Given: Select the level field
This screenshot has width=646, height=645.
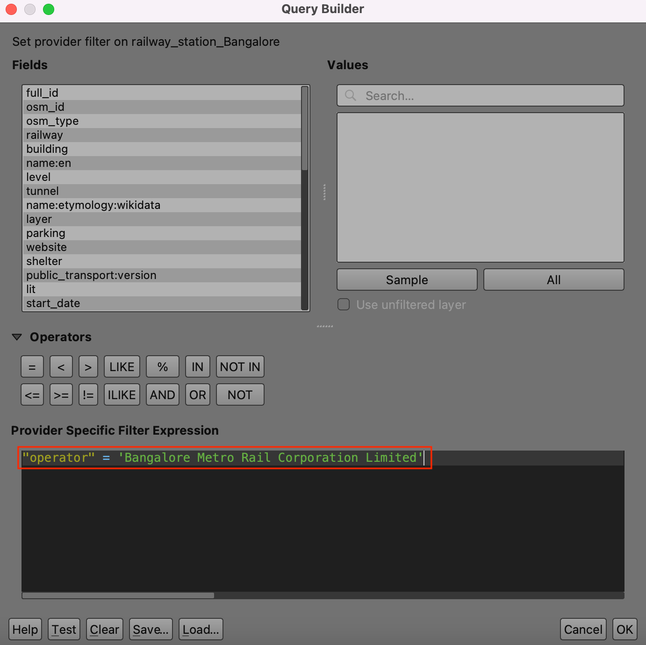Looking at the screenshot, I should [162, 177].
